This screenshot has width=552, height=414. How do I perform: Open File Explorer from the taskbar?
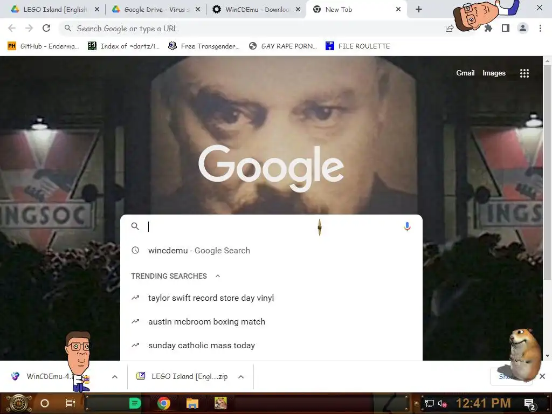192,403
